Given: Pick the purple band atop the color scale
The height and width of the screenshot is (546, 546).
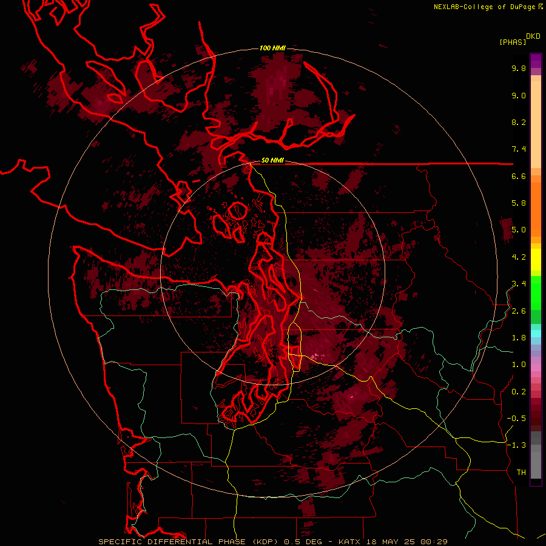Looking at the screenshot, I should tap(536, 61).
